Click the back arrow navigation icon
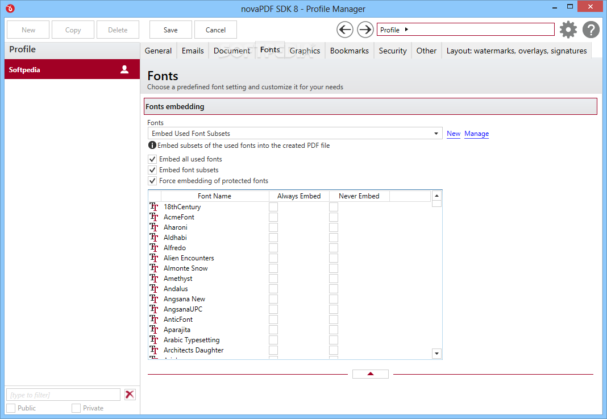The width and height of the screenshot is (607, 419). (344, 30)
